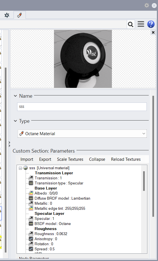Viewport: 158px width, 261px height.
Task: Click the Roughness : 0.0632 float icon
Action: point(31,234)
